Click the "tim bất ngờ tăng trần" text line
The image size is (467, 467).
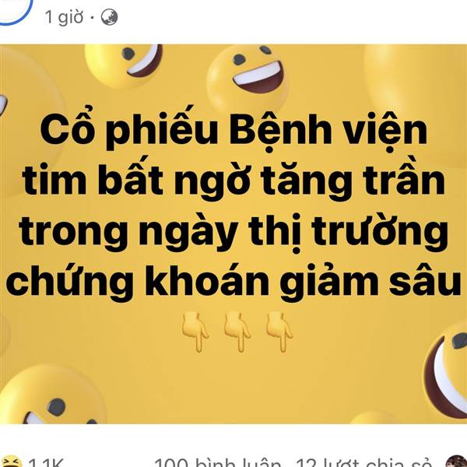tap(233, 179)
